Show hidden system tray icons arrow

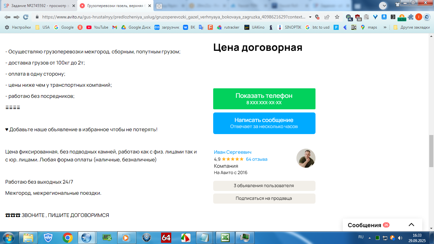click(369, 238)
